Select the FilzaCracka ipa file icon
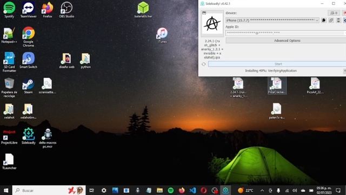Screen dimensions: 346x195 click(x=277, y=86)
